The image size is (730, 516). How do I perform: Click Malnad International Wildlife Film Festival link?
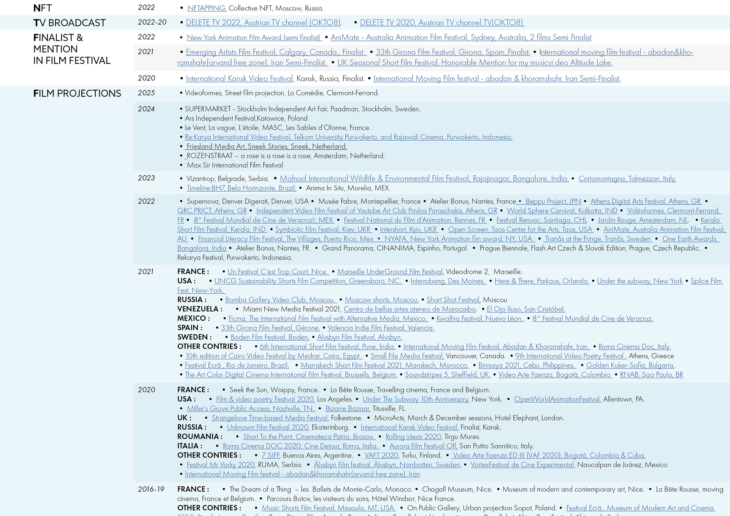click(424, 178)
